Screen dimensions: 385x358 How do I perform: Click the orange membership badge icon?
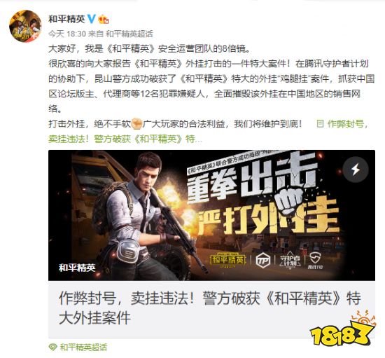(x=104, y=19)
